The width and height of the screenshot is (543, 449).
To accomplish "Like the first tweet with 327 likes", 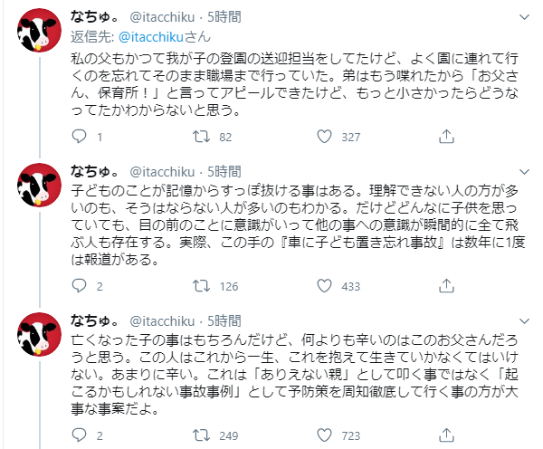I will click(325, 137).
